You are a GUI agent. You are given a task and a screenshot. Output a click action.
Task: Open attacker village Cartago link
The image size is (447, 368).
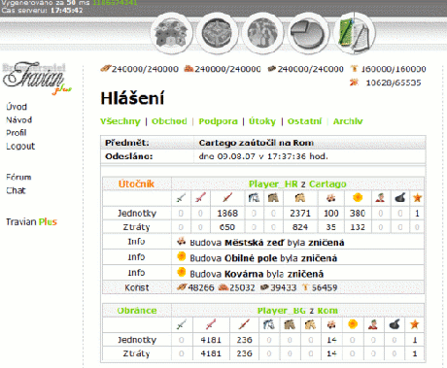tap(327, 184)
